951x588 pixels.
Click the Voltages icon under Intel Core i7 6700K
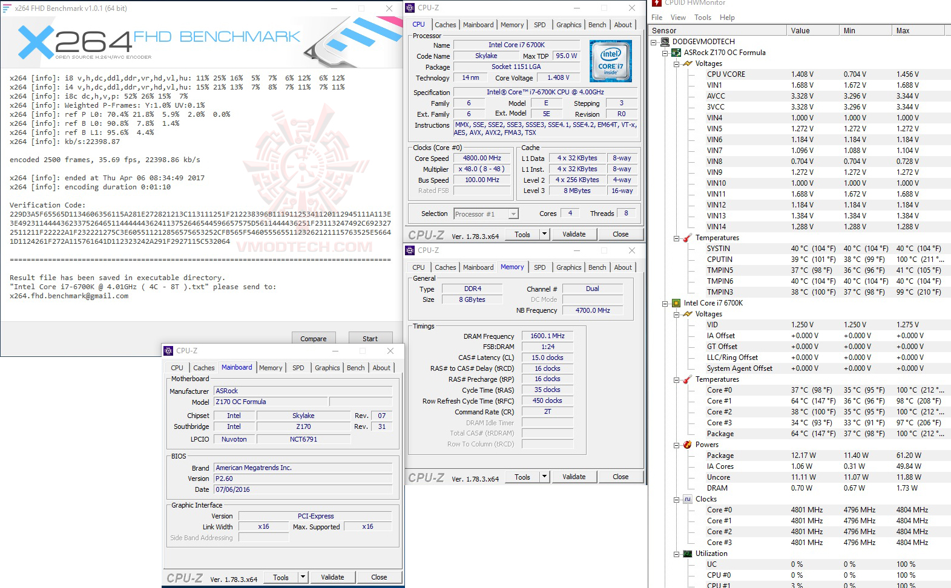click(x=688, y=314)
